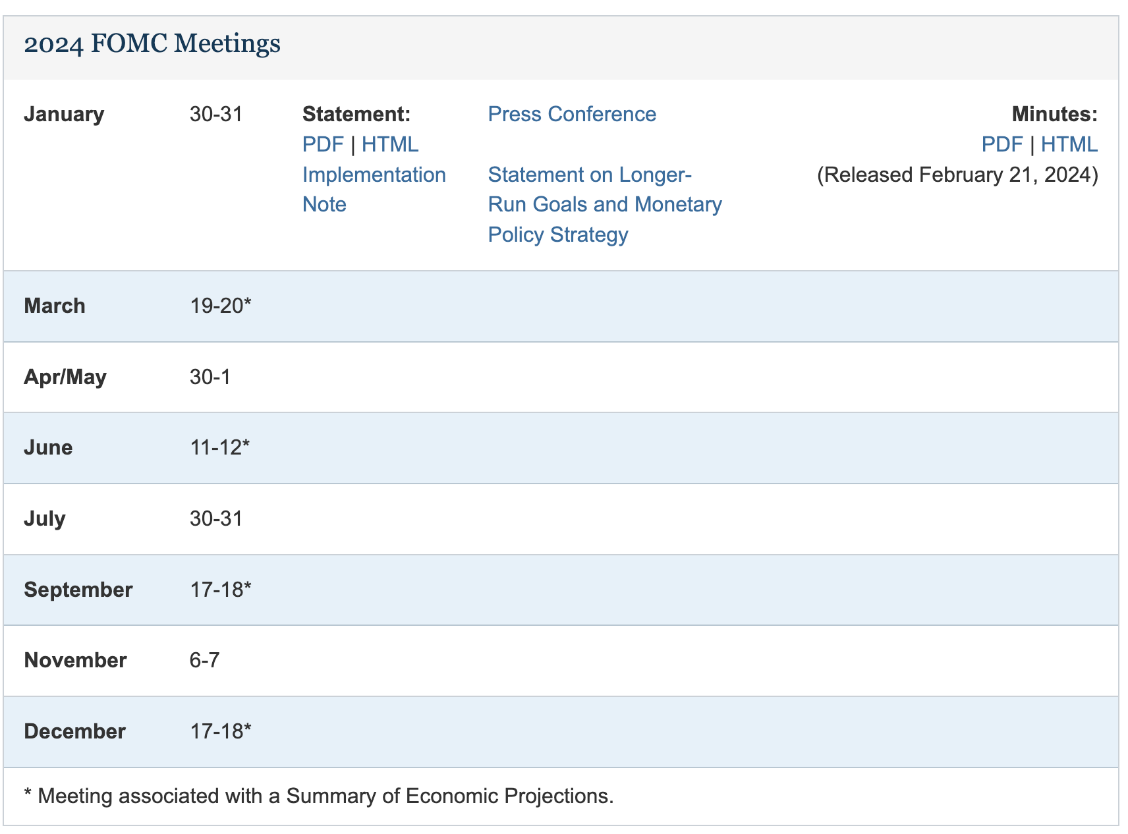The image size is (1128, 834).
Task: Click the 2024 FOMC Meetings heading
Action: [152, 44]
